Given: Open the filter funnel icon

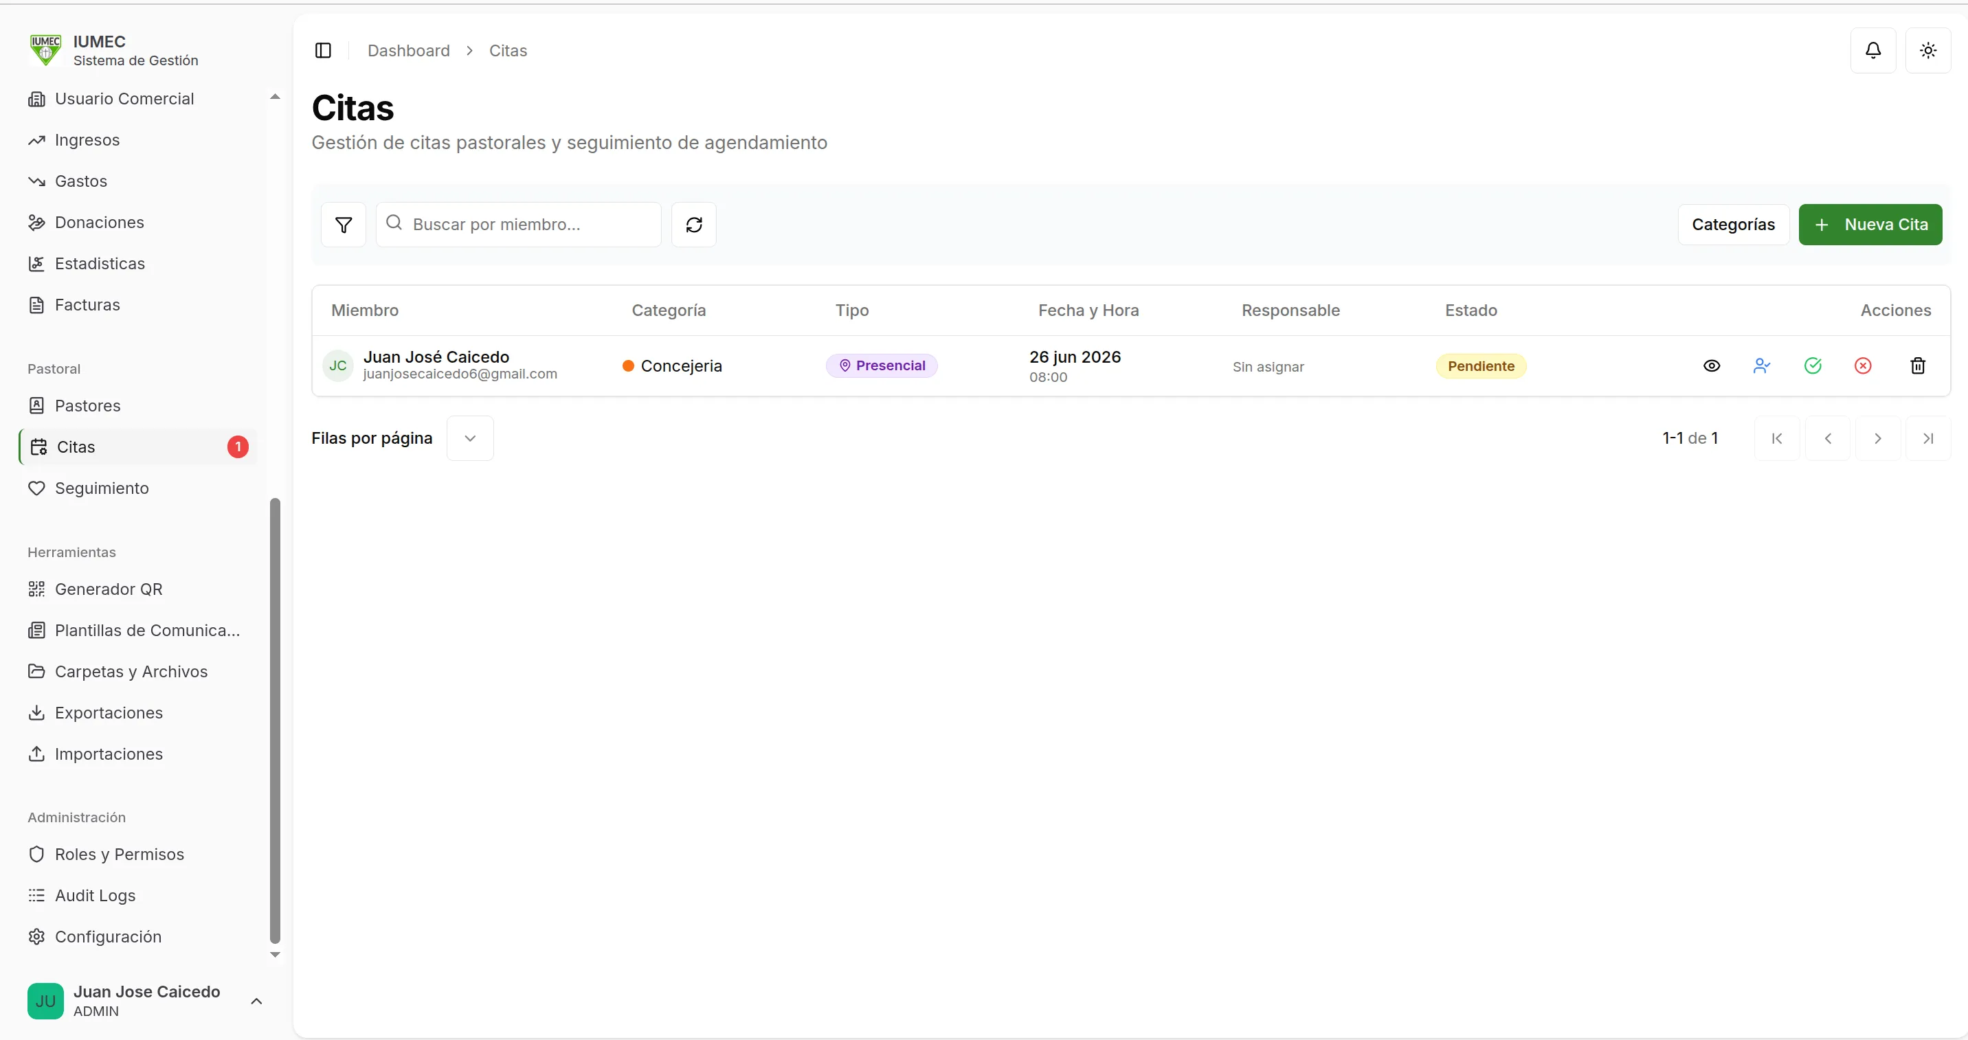Looking at the screenshot, I should [343, 225].
